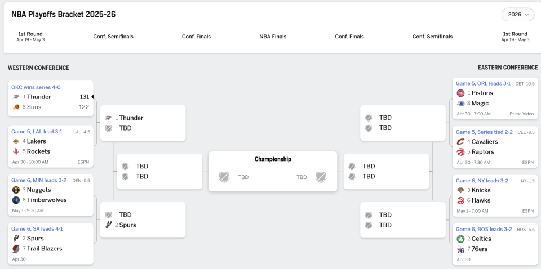Image resolution: width=541 pixels, height=269 pixels.
Task: Open 'Game 5, ORL leads 3-1' link
Action: click(x=483, y=83)
